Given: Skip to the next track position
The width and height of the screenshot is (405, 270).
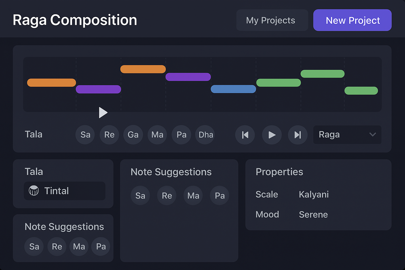Looking at the screenshot, I should click(298, 135).
